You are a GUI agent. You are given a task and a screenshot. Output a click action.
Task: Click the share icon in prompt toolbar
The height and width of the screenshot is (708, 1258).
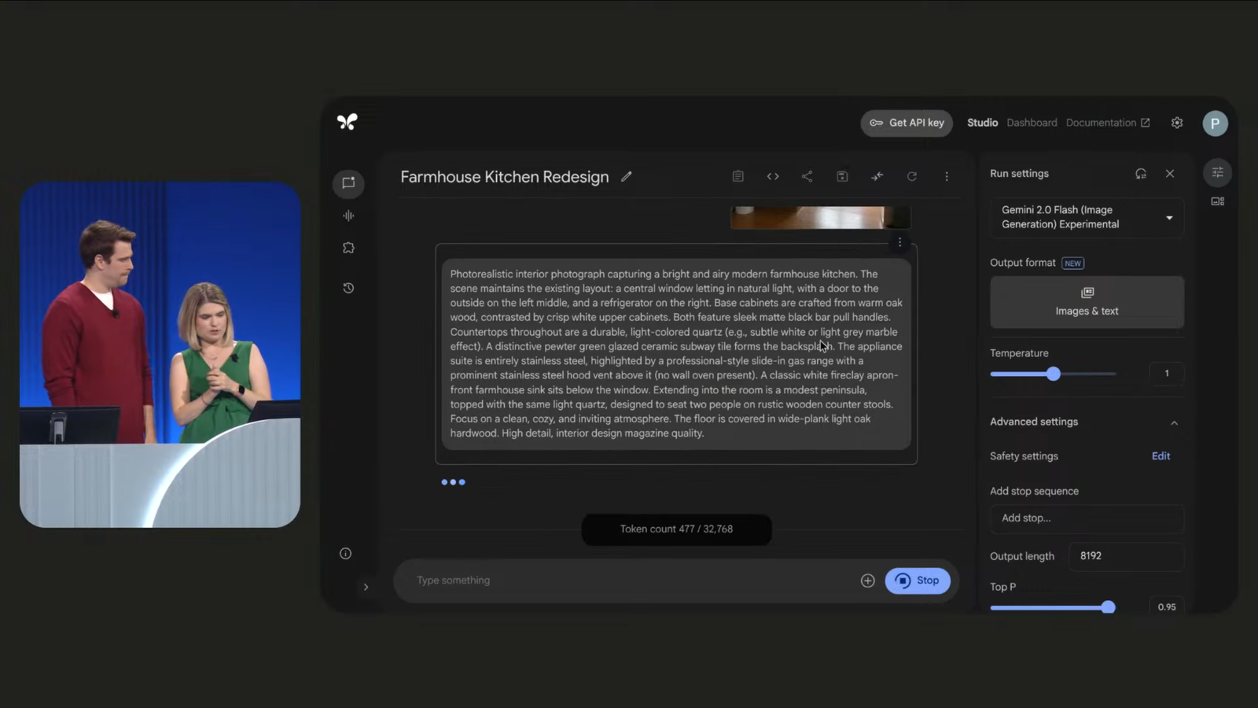pos(807,176)
